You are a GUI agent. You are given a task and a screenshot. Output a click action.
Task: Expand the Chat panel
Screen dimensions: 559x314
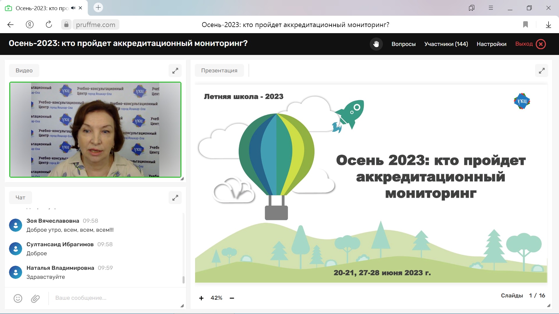pyautogui.click(x=175, y=198)
